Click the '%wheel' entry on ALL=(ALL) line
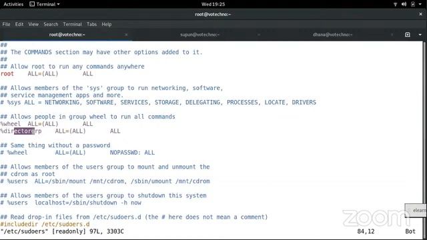Screen dimensions: 427x240 point(11,124)
